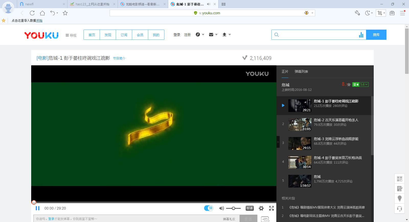The image size is (409, 222).
Task: Pause the video with the pause button
Action: [38, 208]
